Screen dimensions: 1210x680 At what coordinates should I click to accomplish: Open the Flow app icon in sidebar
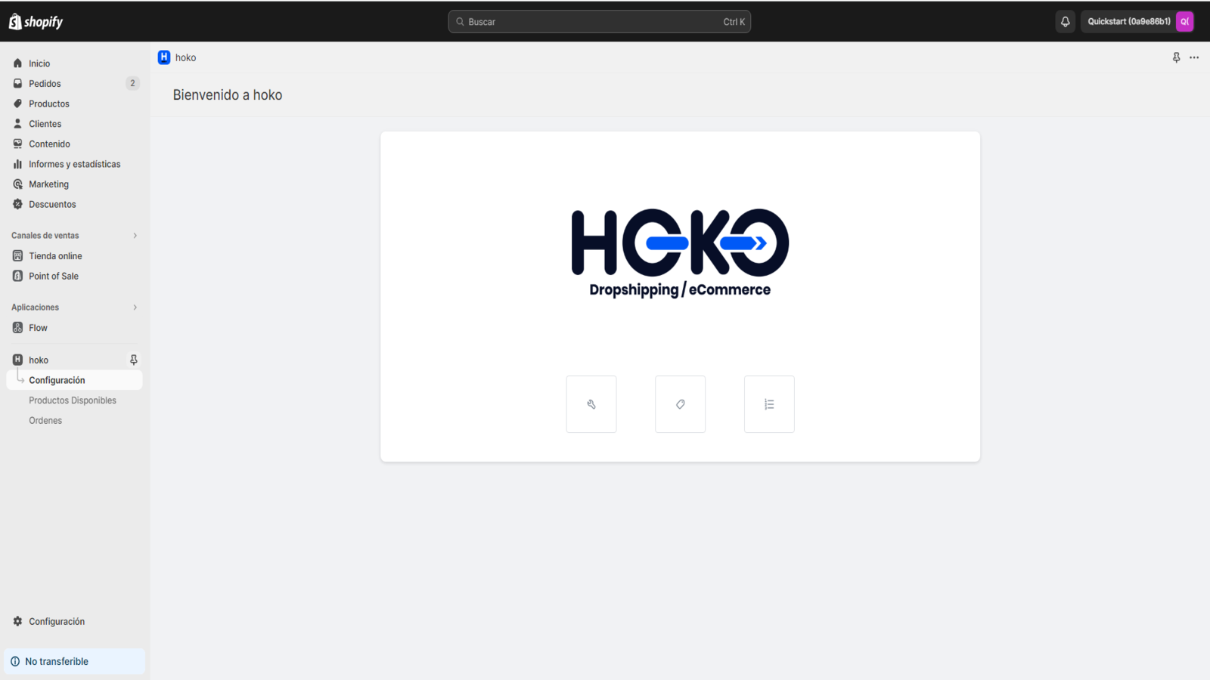pyautogui.click(x=17, y=328)
